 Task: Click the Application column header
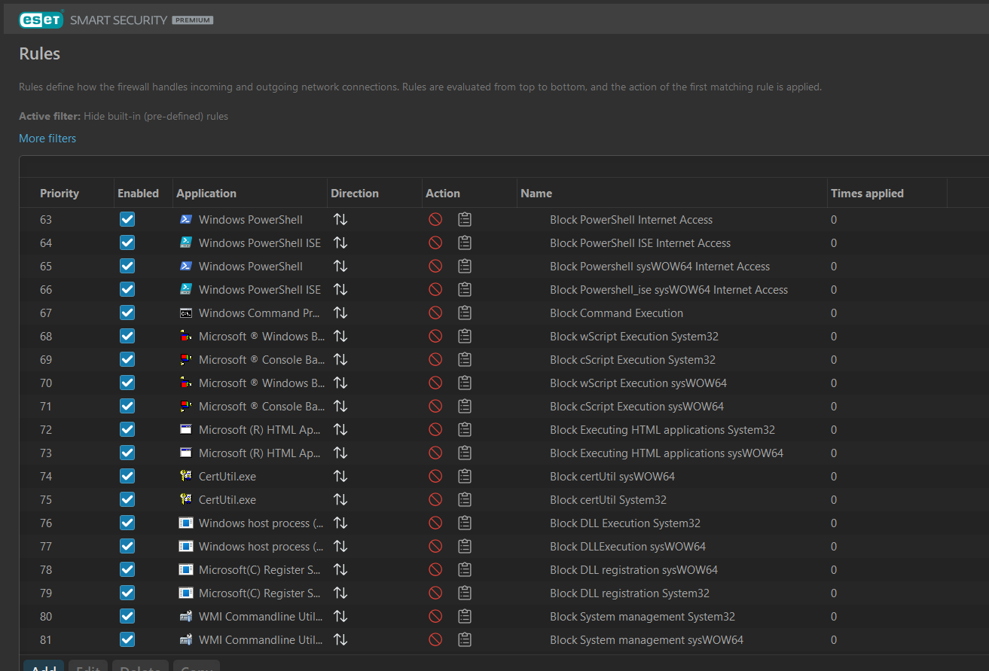[x=206, y=194]
